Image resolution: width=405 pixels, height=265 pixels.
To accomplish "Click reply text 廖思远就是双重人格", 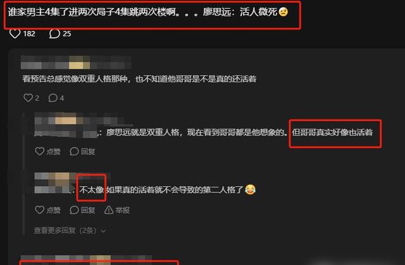I will [142, 132].
